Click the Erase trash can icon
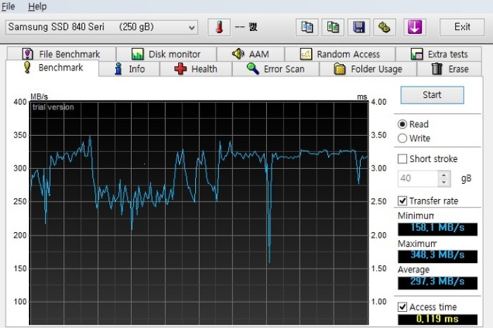The height and width of the screenshot is (328, 493). 437,68
